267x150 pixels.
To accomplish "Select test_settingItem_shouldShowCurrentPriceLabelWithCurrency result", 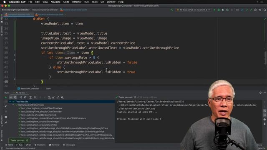I will (x=53, y=118).
